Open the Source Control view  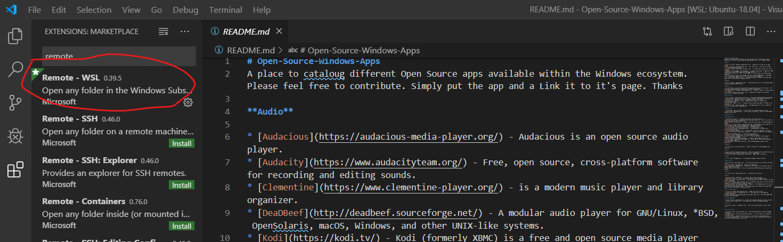pyautogui.click(x=15, y=102)
